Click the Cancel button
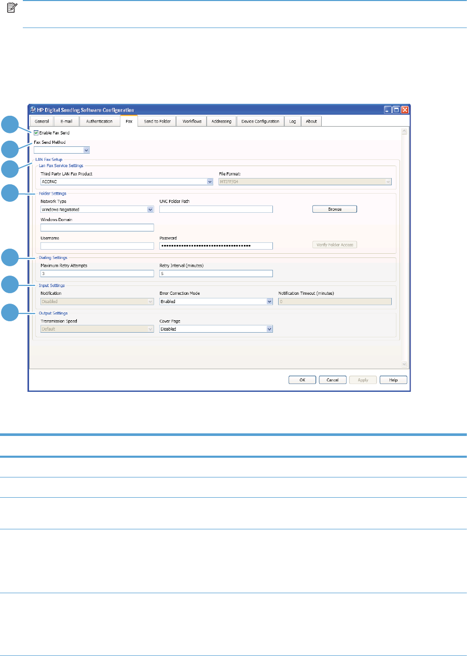 click(333, 380)
